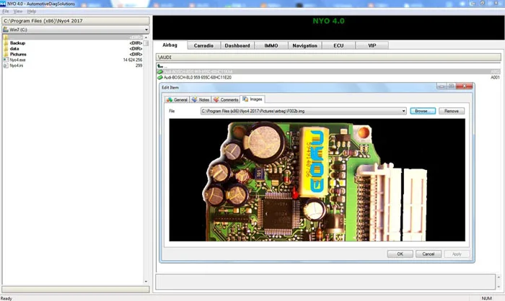
Task: Click the bottom description text box
Action: pos(325,282)
